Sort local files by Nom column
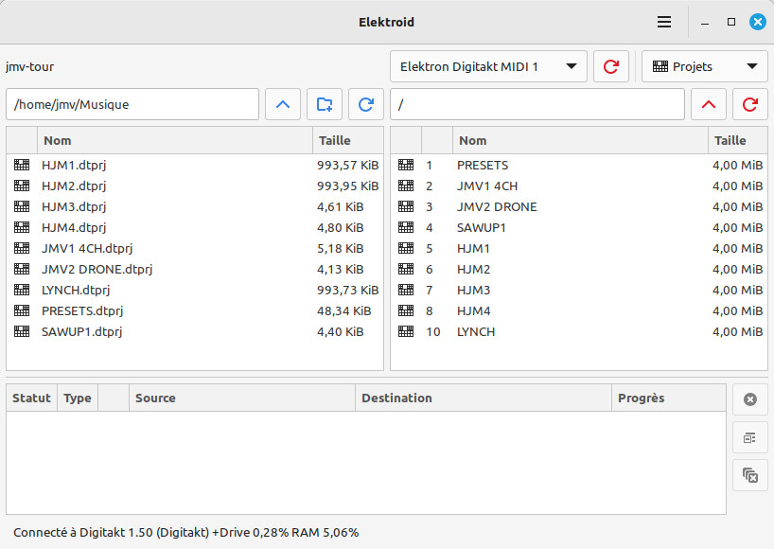 [175, 140]
